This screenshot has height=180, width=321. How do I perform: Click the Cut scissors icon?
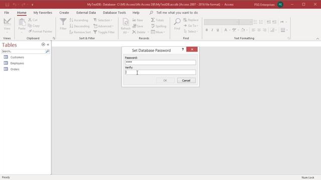[30, 20]
